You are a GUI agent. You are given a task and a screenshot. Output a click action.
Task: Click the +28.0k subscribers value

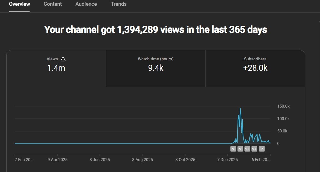255,68
